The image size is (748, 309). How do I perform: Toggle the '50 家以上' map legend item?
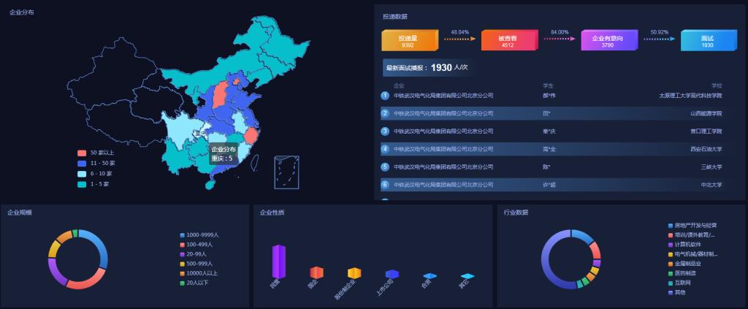point(96,153)
